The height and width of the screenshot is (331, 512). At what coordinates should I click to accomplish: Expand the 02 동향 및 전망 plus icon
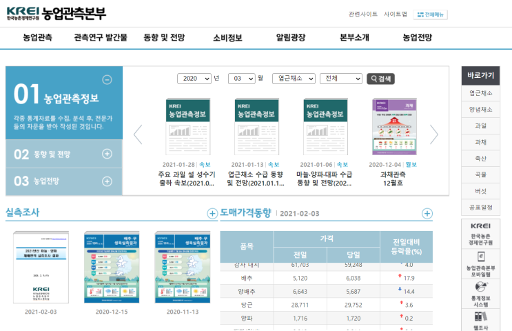tap(107, 154)
